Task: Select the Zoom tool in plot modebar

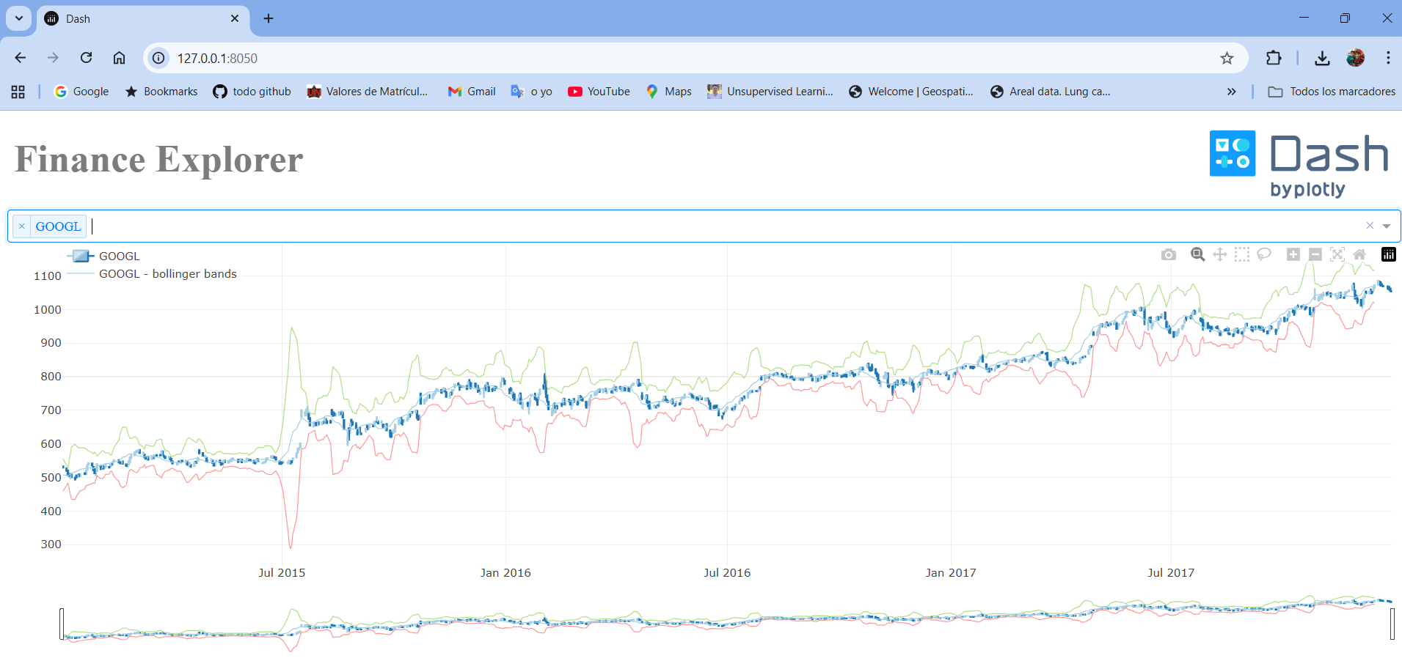Action: 1198,254
